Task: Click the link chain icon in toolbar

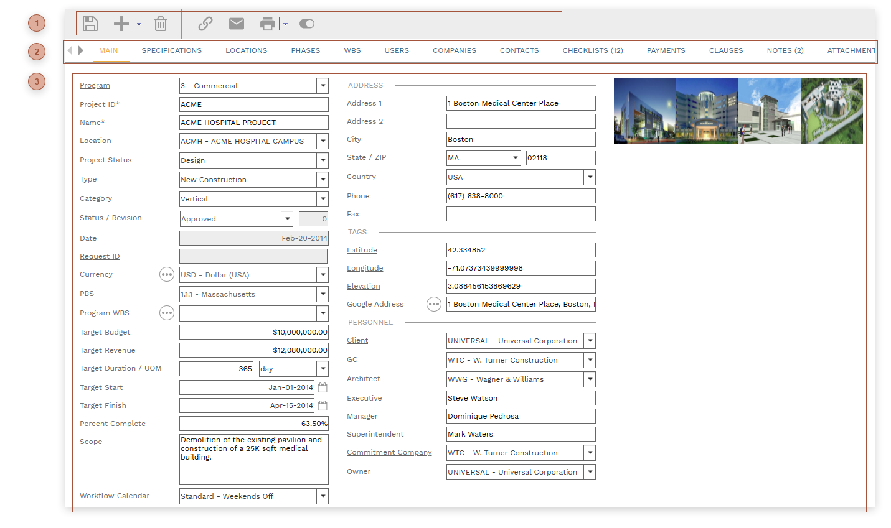Action: (x=205, y=24)
